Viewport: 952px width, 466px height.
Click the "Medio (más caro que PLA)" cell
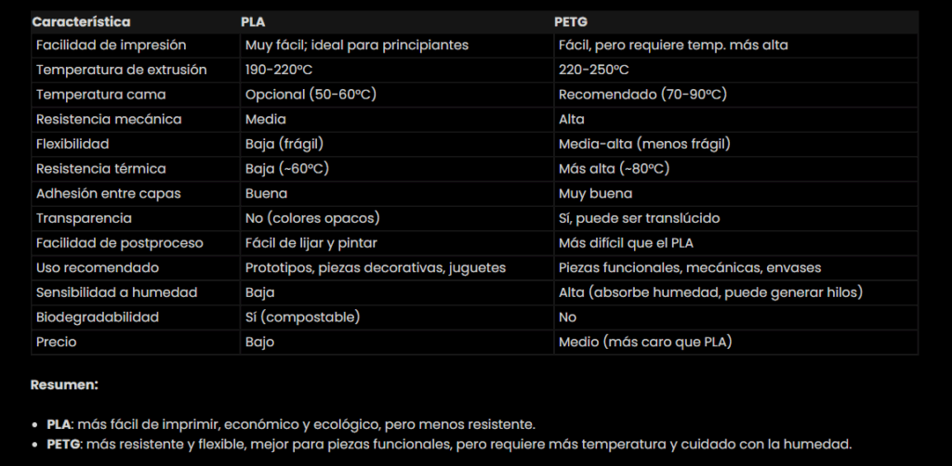tap(645, 342)
